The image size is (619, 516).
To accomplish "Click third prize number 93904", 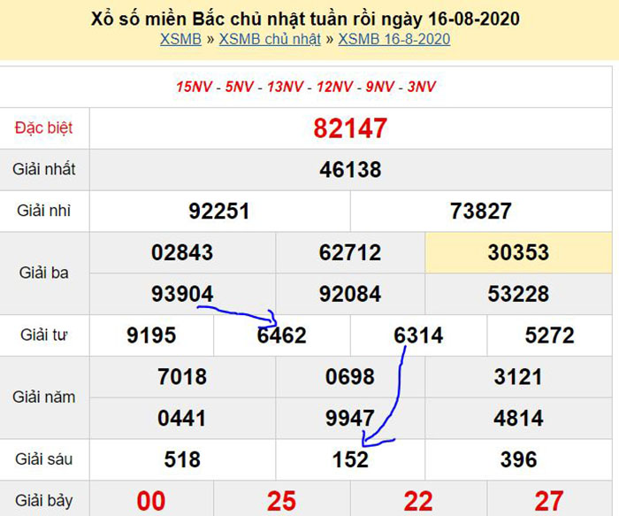I will click(182, 294).
